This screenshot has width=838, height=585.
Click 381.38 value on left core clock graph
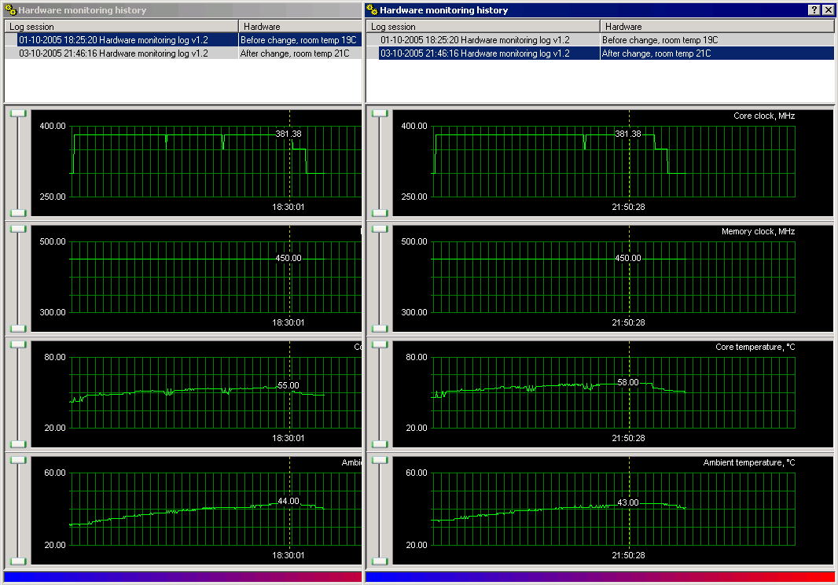click(289, 134)
